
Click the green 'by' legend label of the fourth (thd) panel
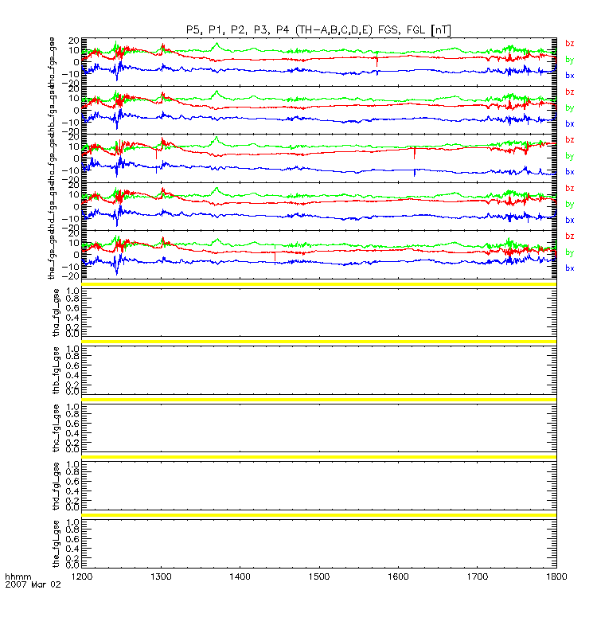[x=570, y=205]
